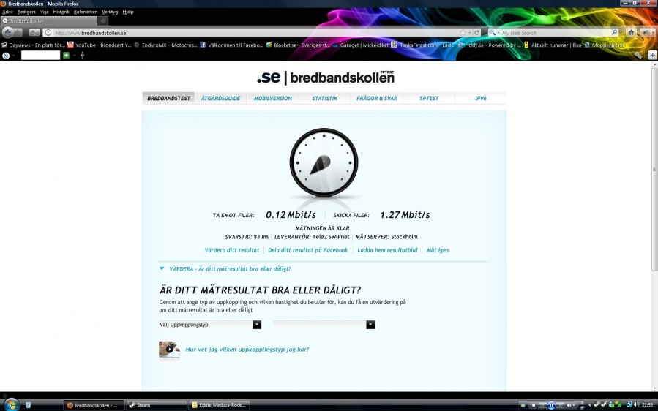Open the Redigera menu
Image resolution: width=658 pixels, height=411 pixels.
tap(26, 12)
